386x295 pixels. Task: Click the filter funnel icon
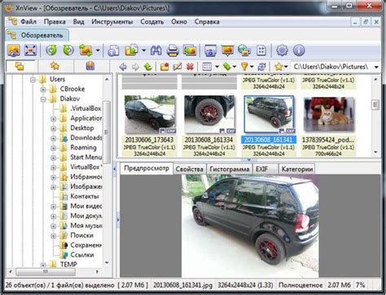[244, 67]
